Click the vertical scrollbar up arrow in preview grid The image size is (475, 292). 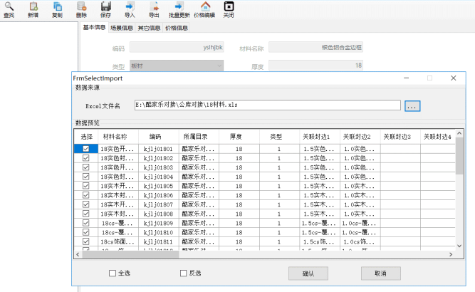pyautogui.click(x=459, y=133)
